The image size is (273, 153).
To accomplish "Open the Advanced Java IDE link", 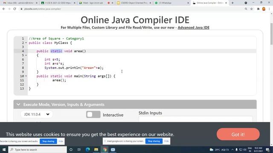I will (193, 27).
